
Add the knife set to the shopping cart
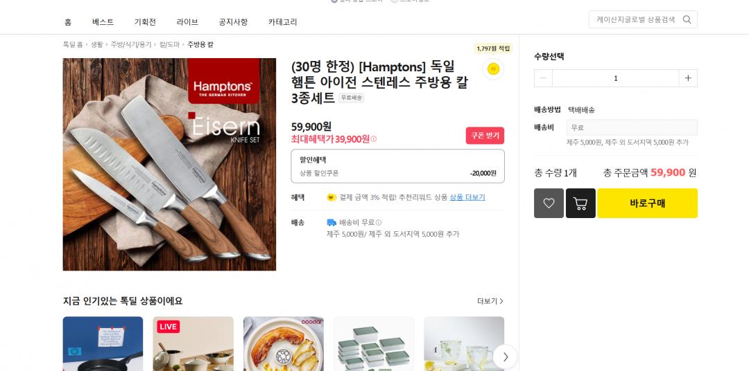tap(580, 203)
